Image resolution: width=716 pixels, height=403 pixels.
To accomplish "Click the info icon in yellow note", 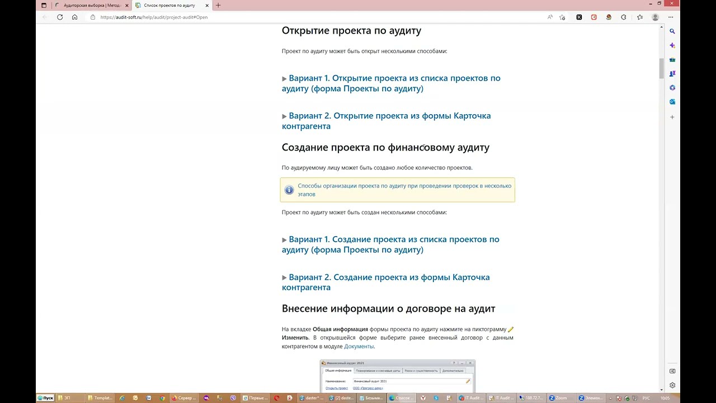I will click(289, 190).
